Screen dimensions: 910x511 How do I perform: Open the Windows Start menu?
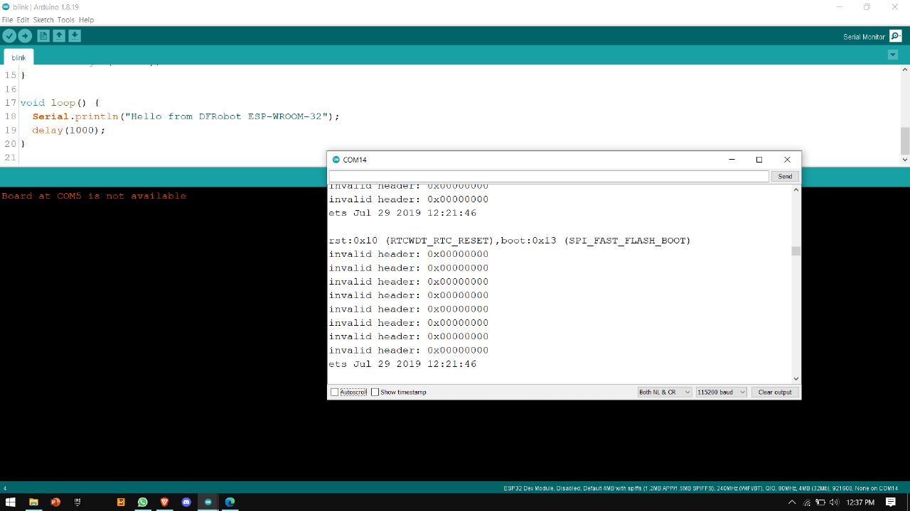11,502
